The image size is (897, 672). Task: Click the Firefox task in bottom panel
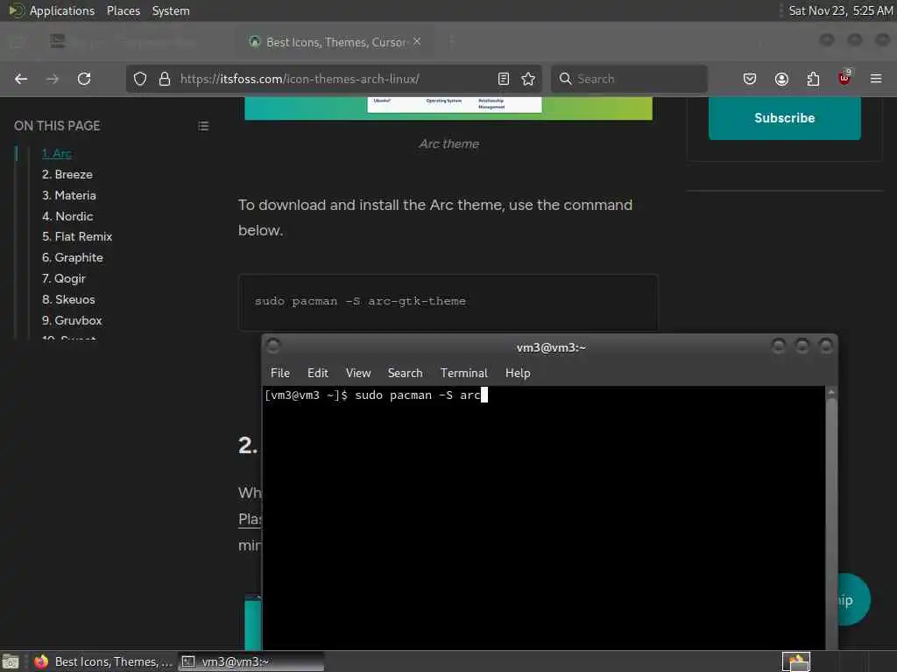click(x=103, y=661)
